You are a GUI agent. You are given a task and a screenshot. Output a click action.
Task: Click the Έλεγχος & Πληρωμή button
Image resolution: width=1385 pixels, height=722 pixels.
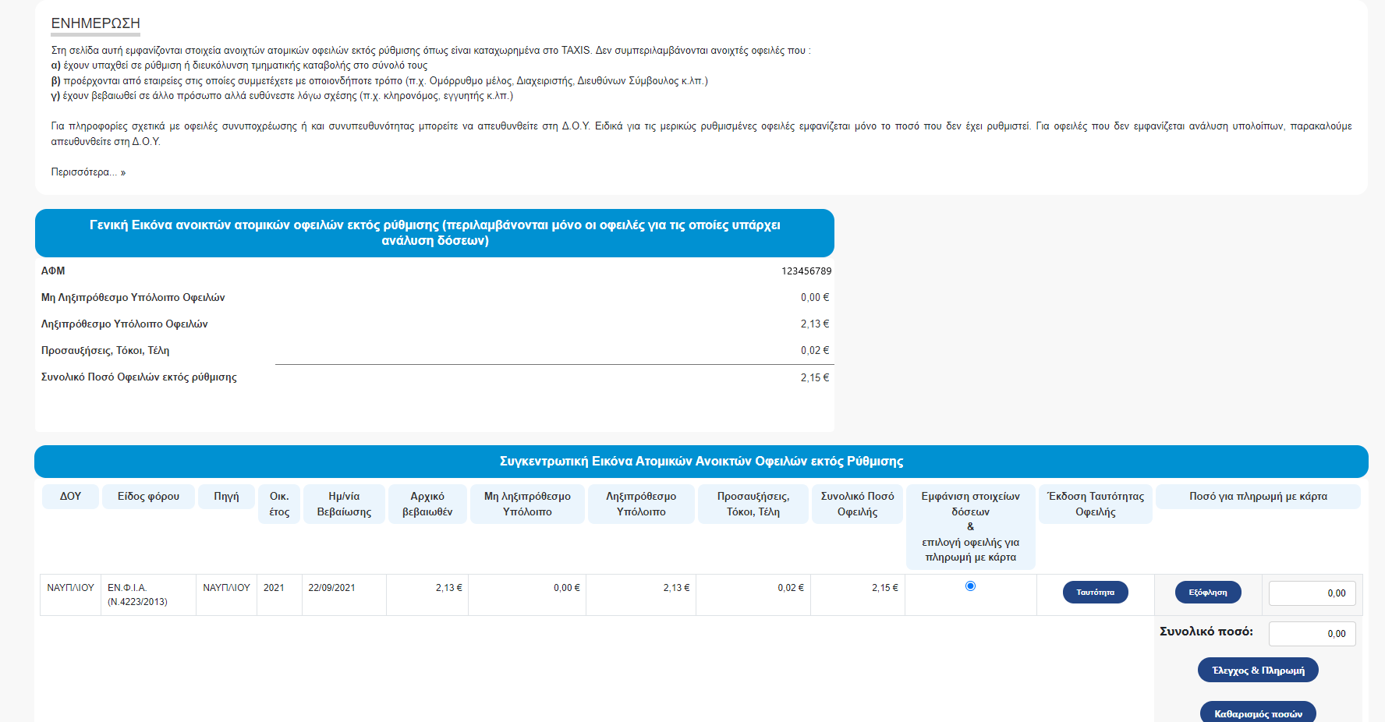1258,671
